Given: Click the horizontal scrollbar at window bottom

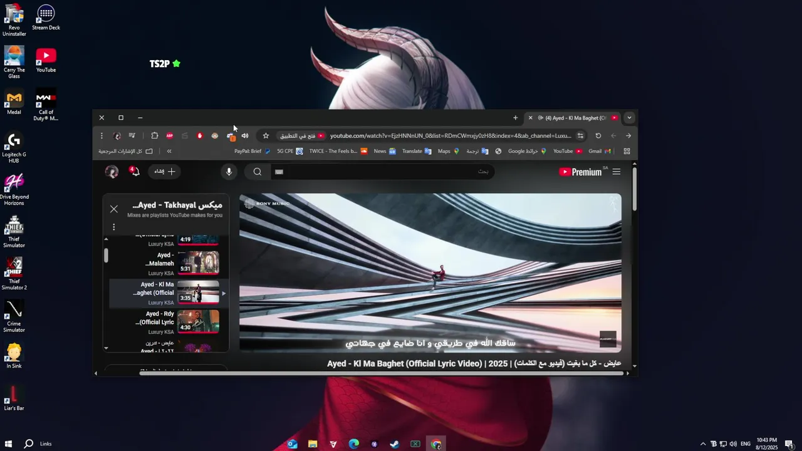Looking at the screenshot, I should (382, 373).
